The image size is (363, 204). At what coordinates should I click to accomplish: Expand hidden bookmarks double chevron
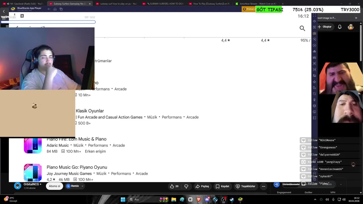(x=356, y=18)
